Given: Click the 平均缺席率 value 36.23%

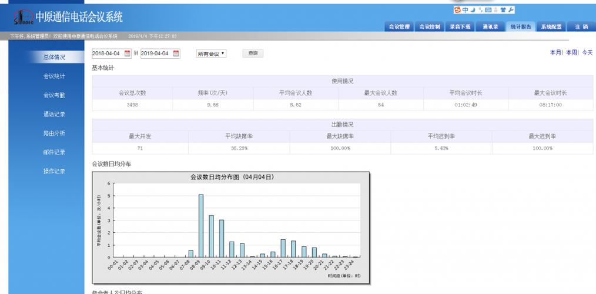Looking at the screenshot, I should (x=239, y=148).
